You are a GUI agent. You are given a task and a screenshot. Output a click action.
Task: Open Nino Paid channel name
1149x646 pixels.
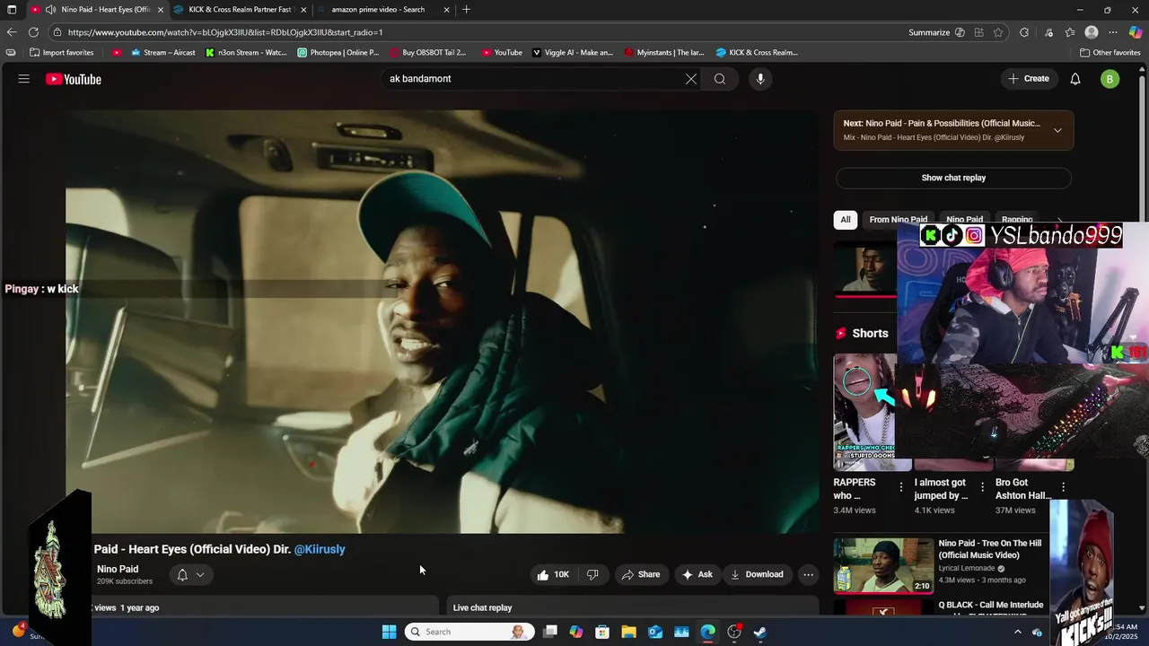coord(118,569)
